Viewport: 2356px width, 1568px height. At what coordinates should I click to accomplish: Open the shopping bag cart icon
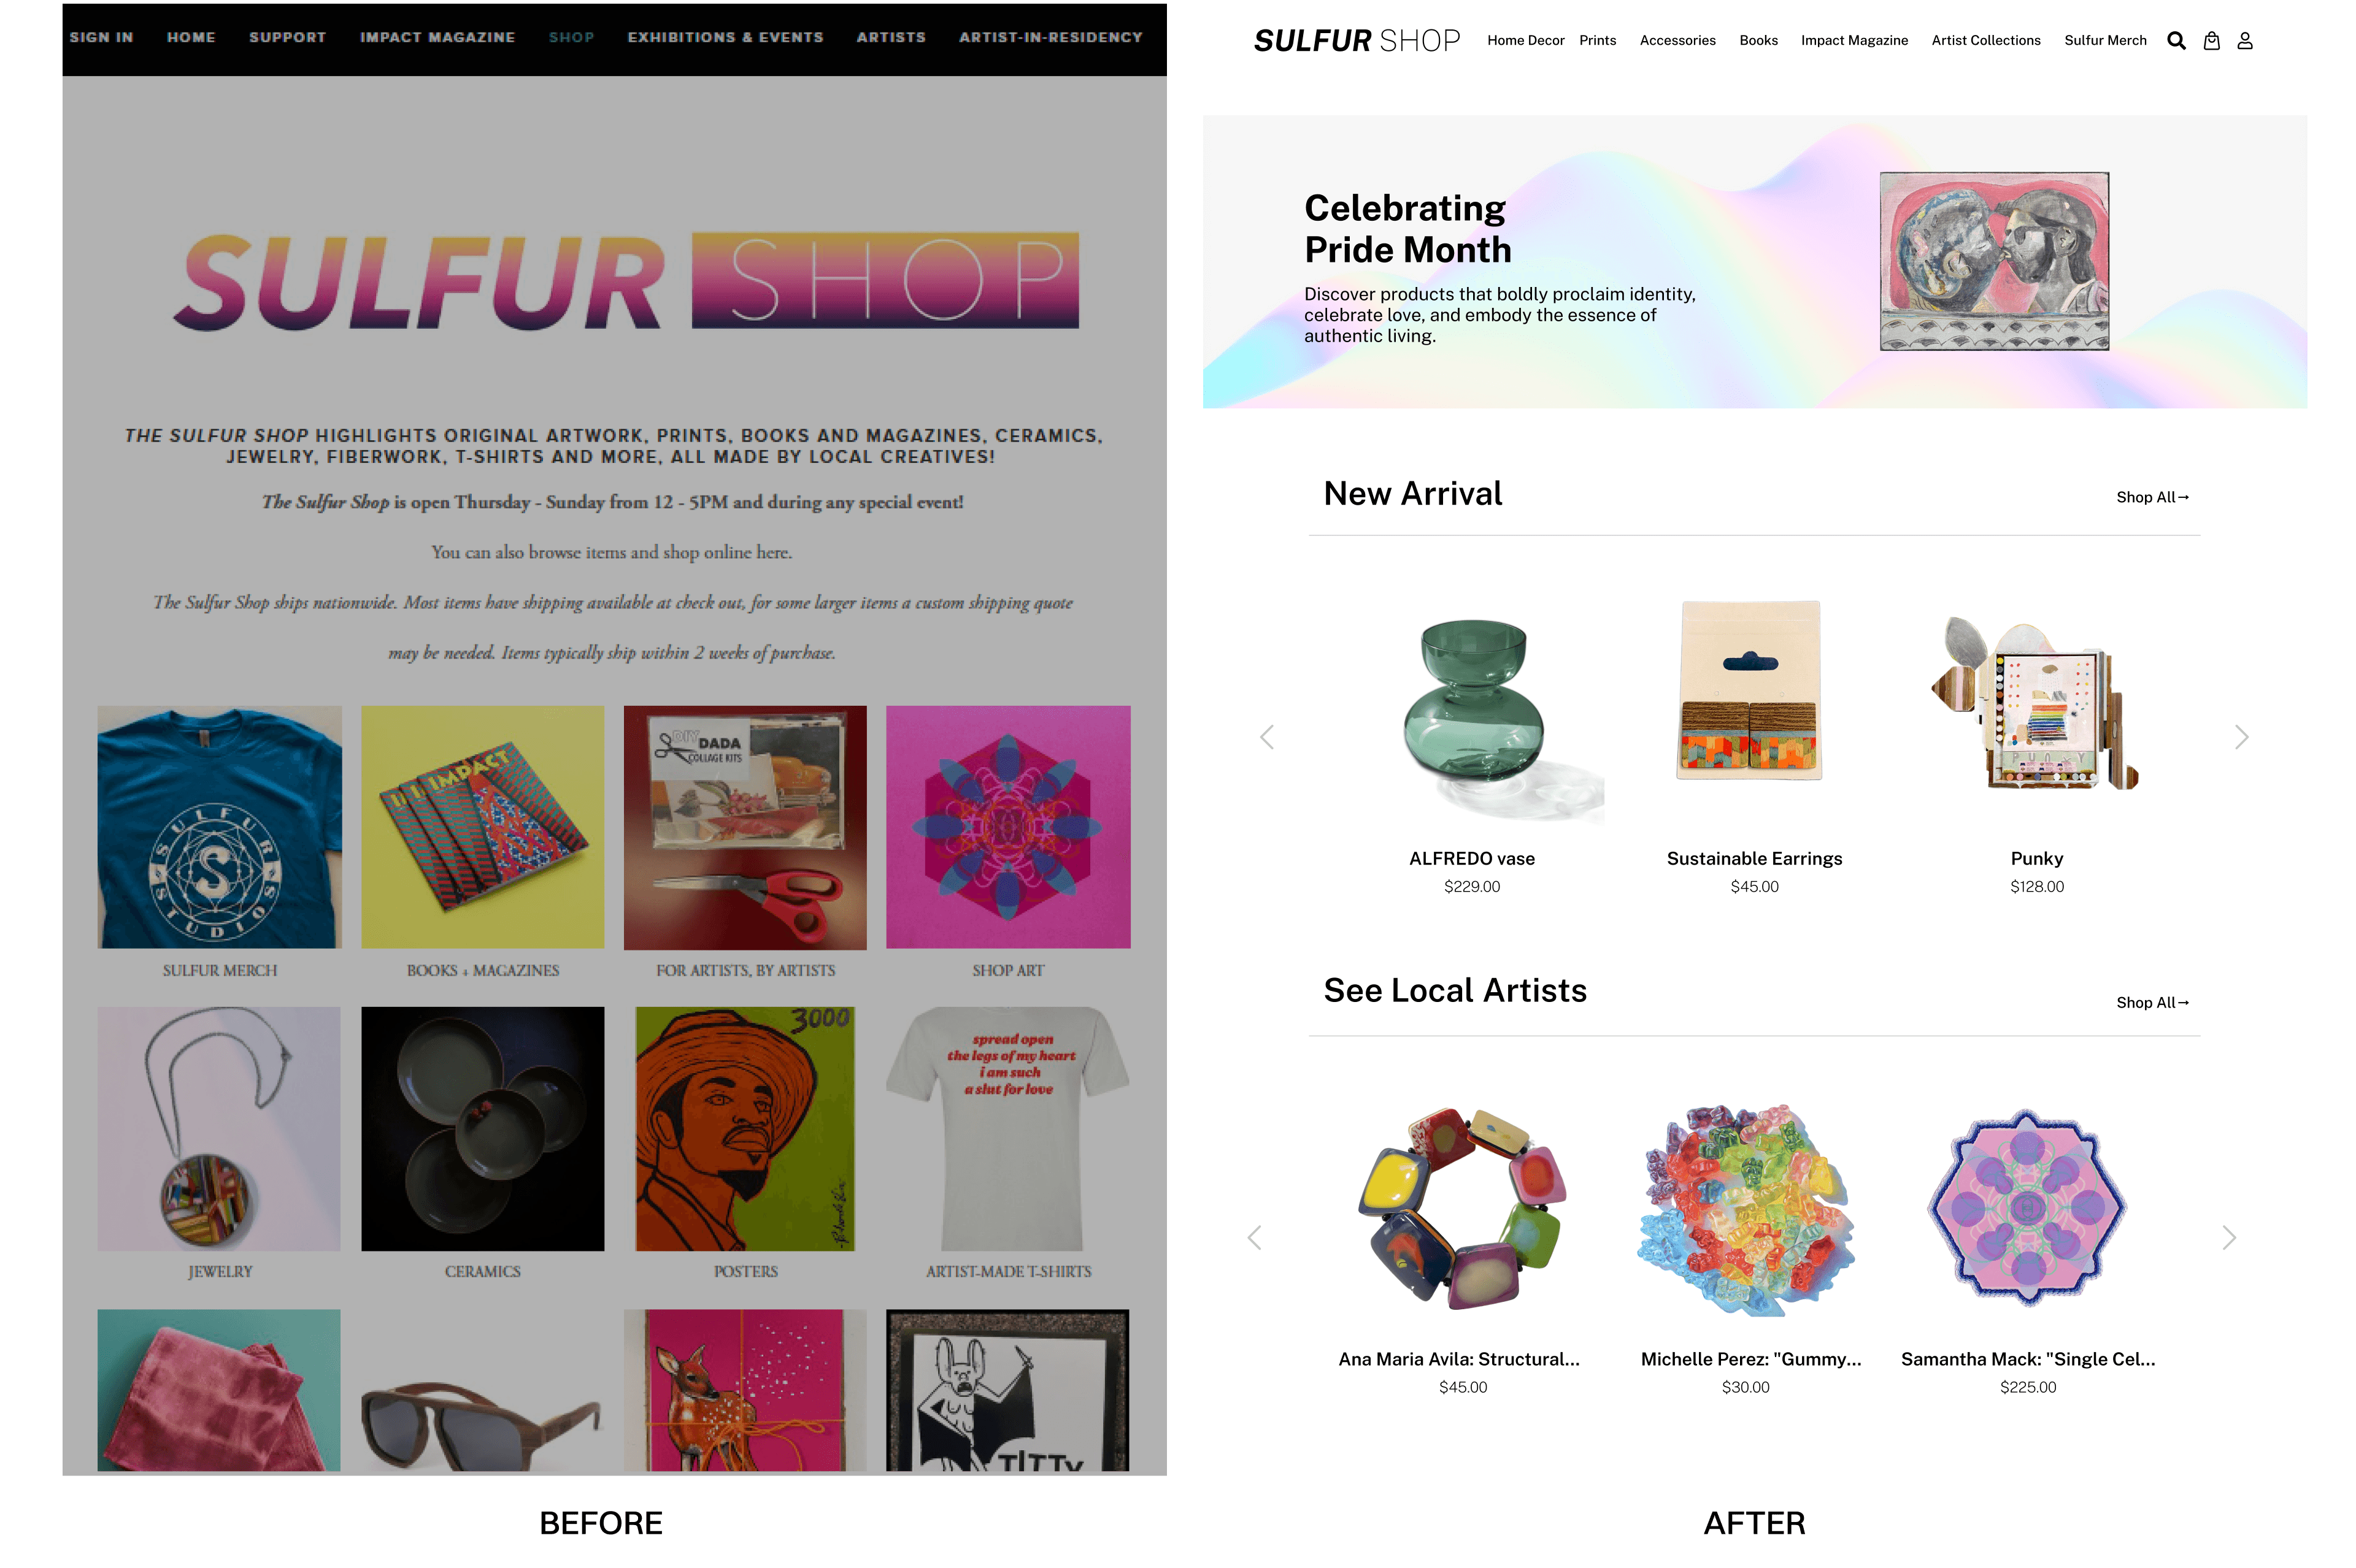point(2212,41)
